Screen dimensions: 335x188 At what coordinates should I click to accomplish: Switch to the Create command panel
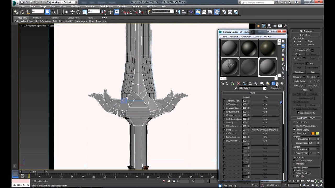(258, 26)
